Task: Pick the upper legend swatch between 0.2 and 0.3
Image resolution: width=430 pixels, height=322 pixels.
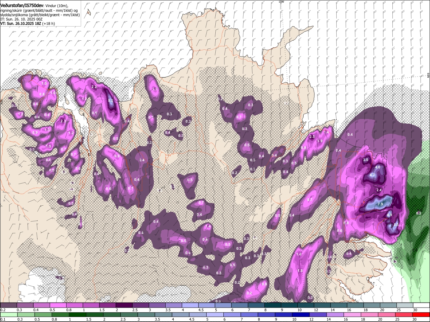Action: (8, 305)
